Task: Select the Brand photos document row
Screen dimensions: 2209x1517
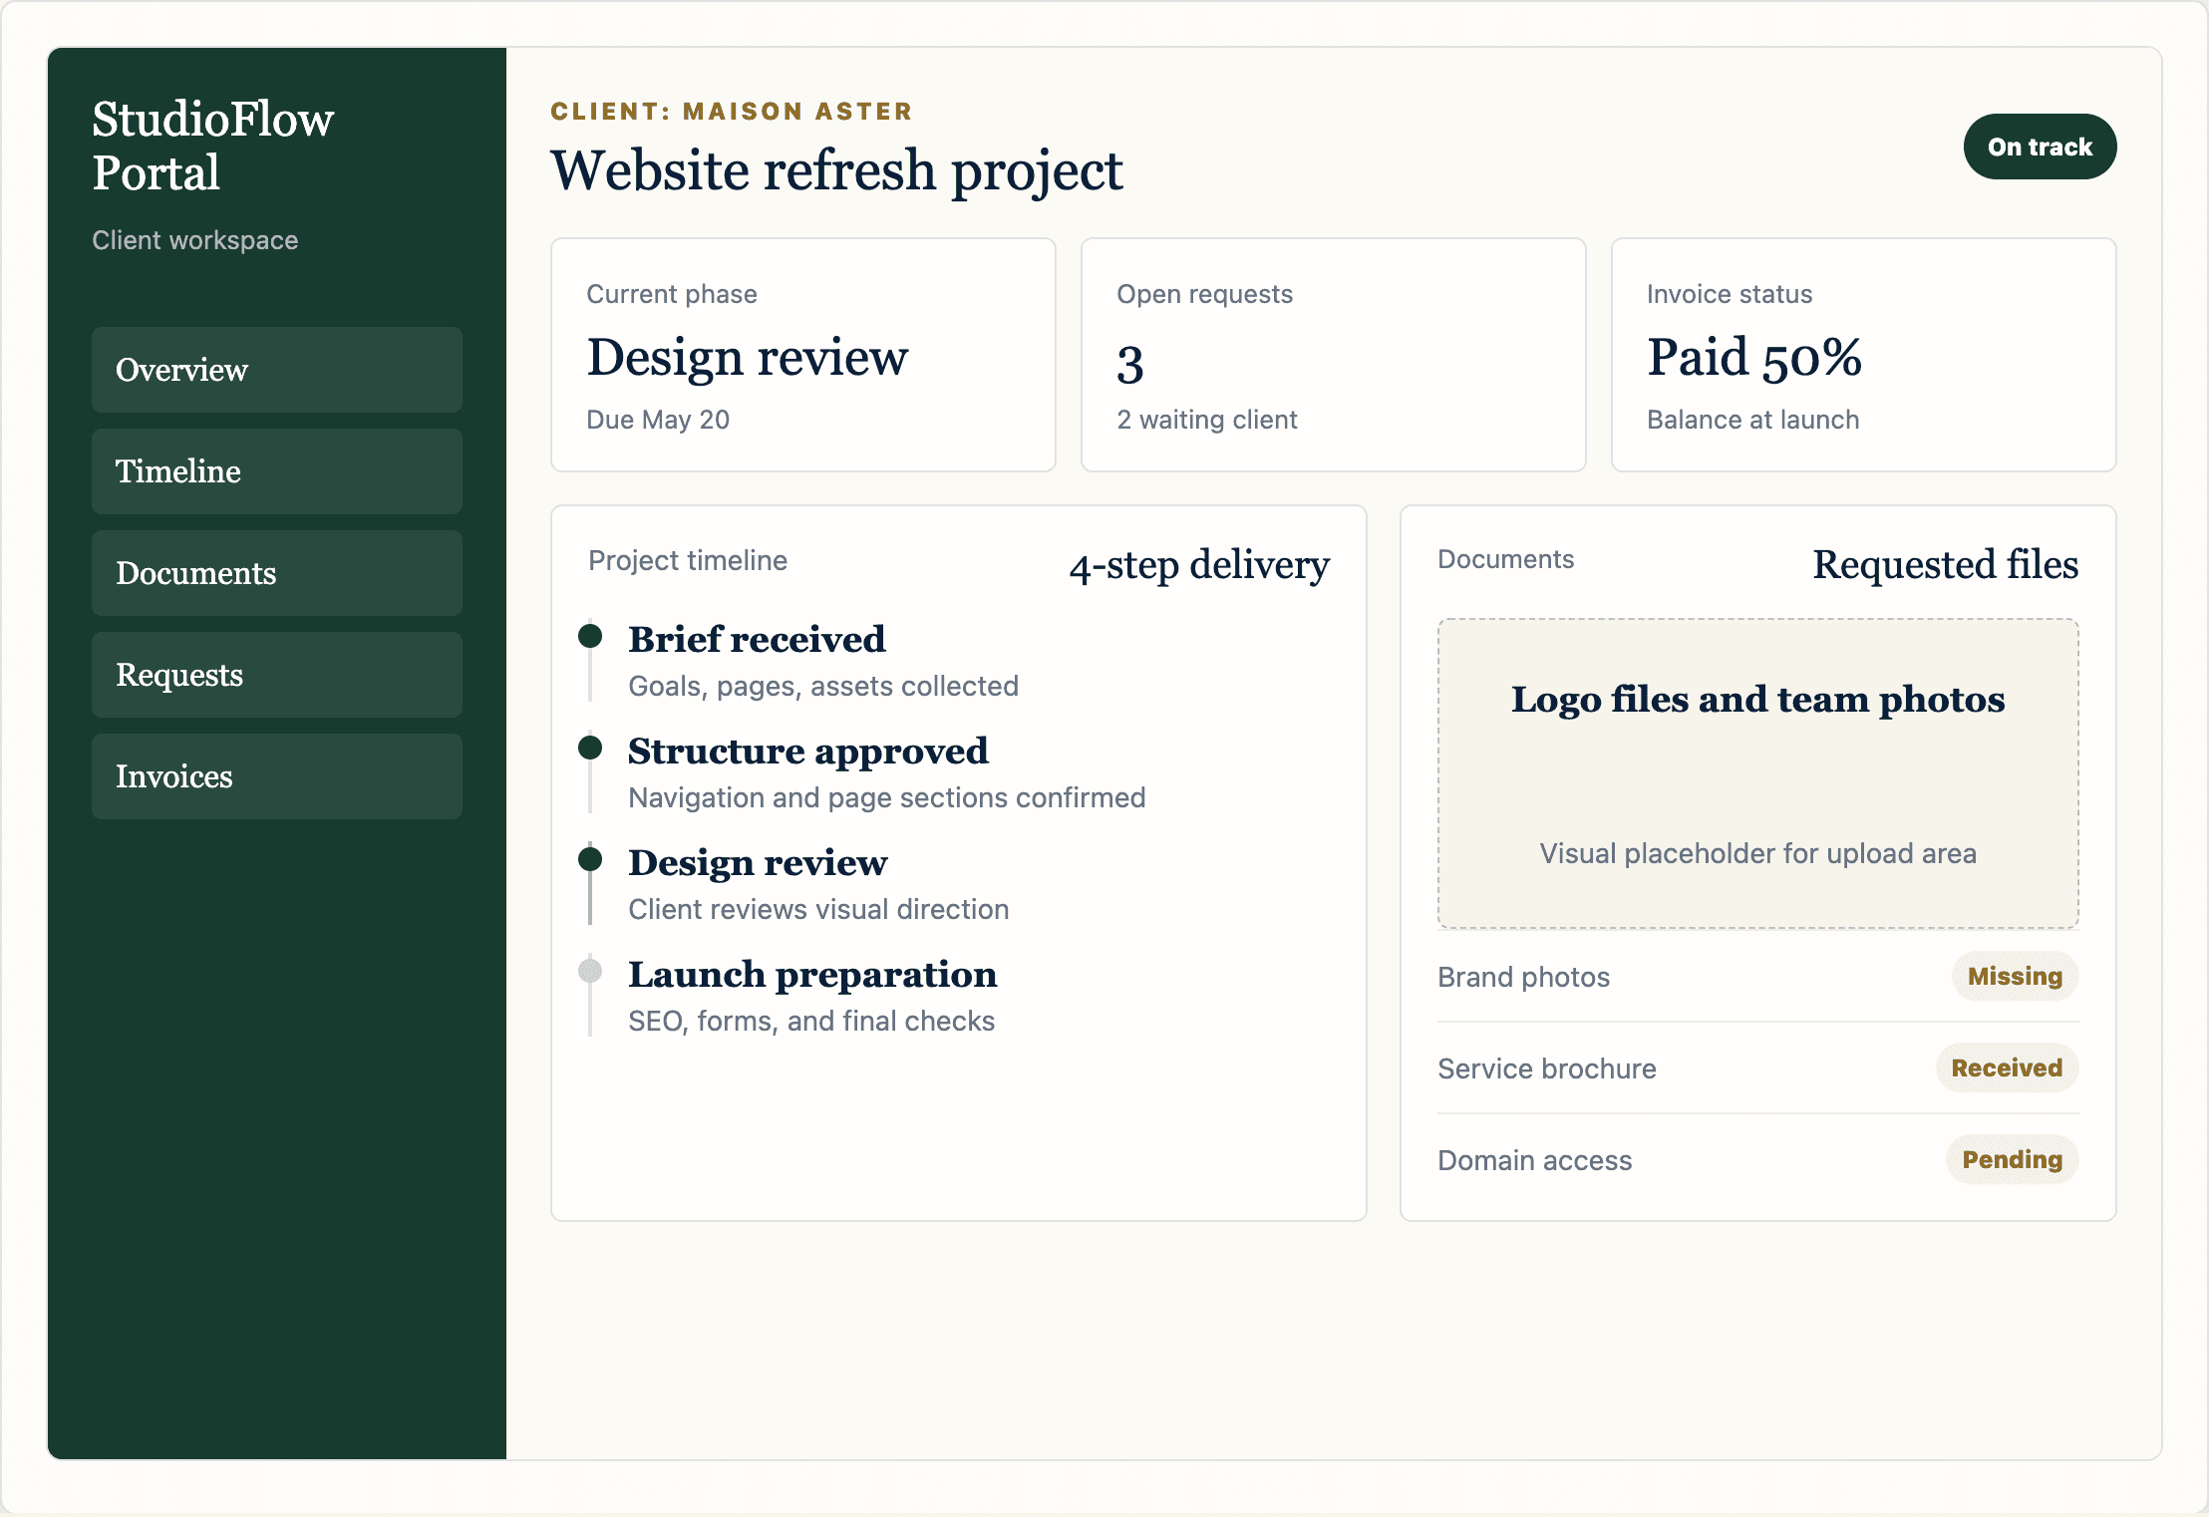Action: tap(1758, 977)
